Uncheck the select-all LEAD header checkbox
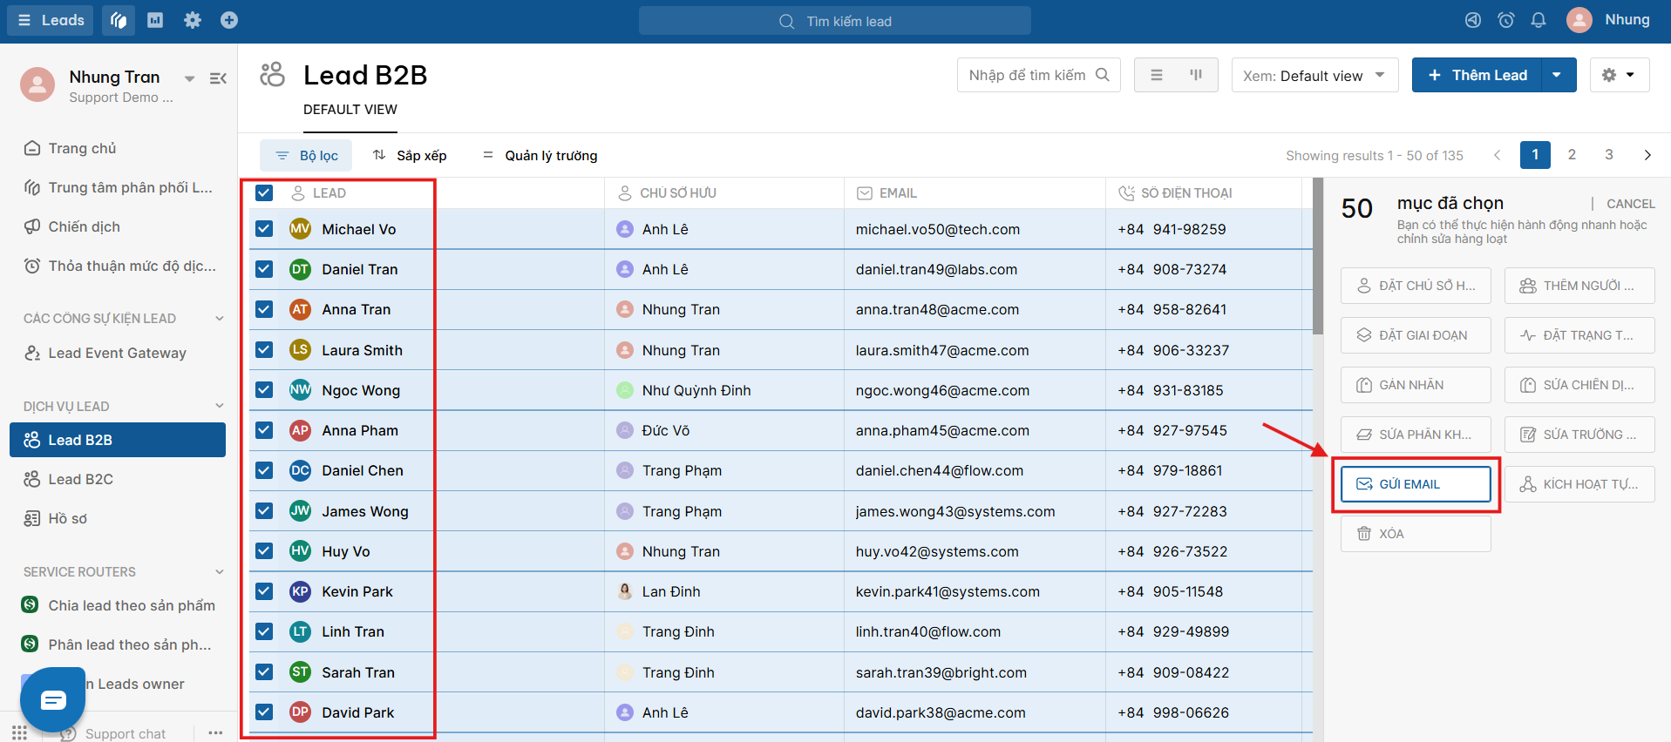Viewport: 1671px width, 742px height. [x=264, y=193]
